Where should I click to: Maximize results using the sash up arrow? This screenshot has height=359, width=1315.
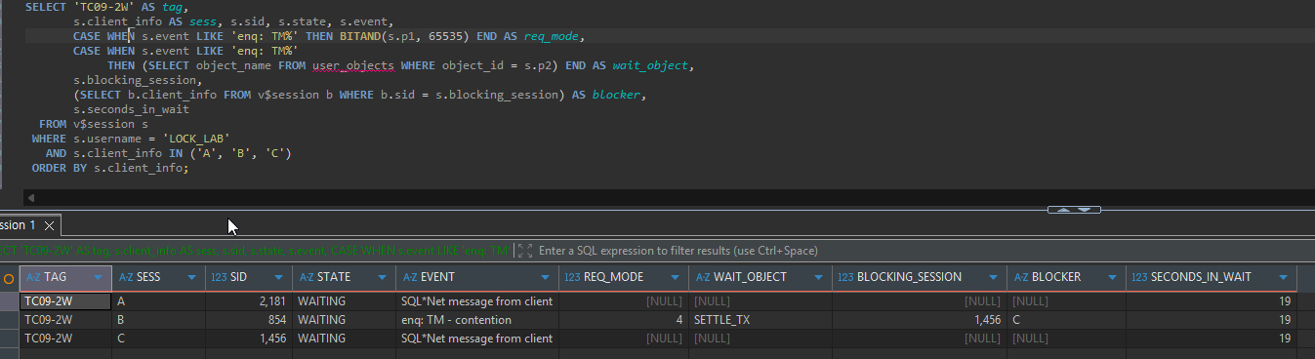[x=1064, y=210]
